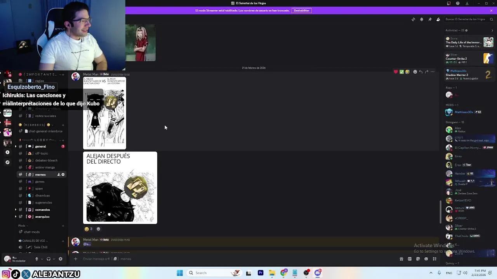Open the Shadow Warrior 2 activity card
This screenshot has width=497, height=279.
click(x=469, y=75)
